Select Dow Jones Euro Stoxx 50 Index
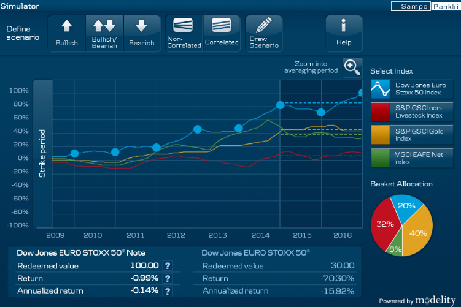 [412, 89]
